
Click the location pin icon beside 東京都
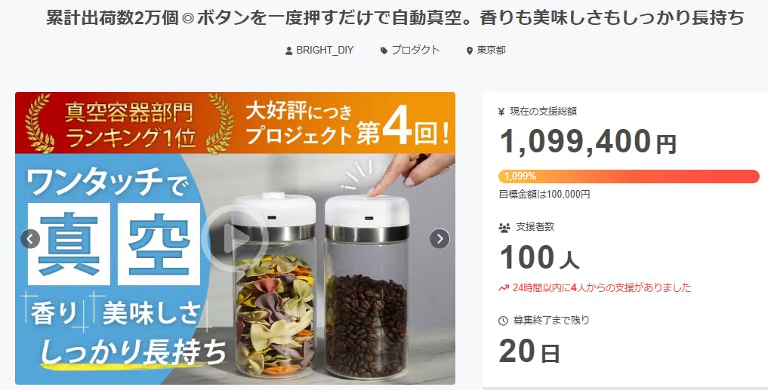point(469,51)
